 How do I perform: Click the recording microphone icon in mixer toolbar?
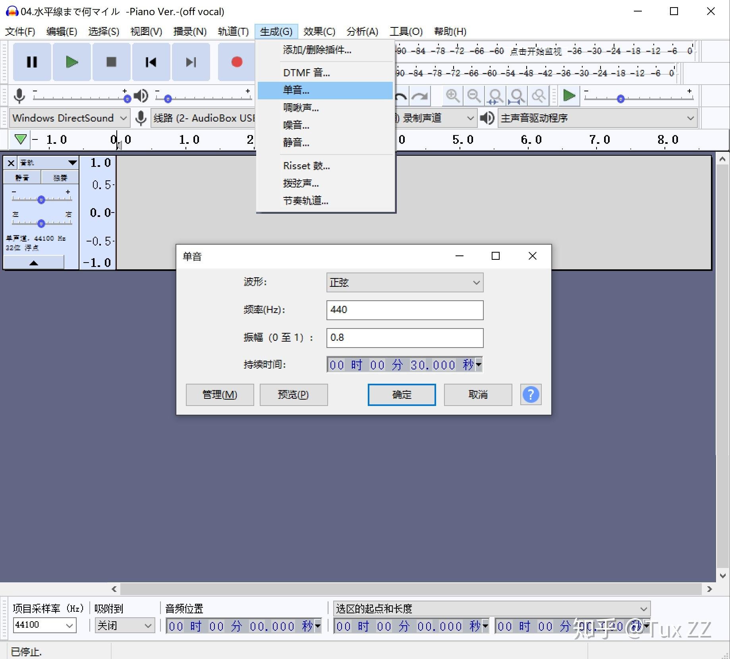(19, 96)
